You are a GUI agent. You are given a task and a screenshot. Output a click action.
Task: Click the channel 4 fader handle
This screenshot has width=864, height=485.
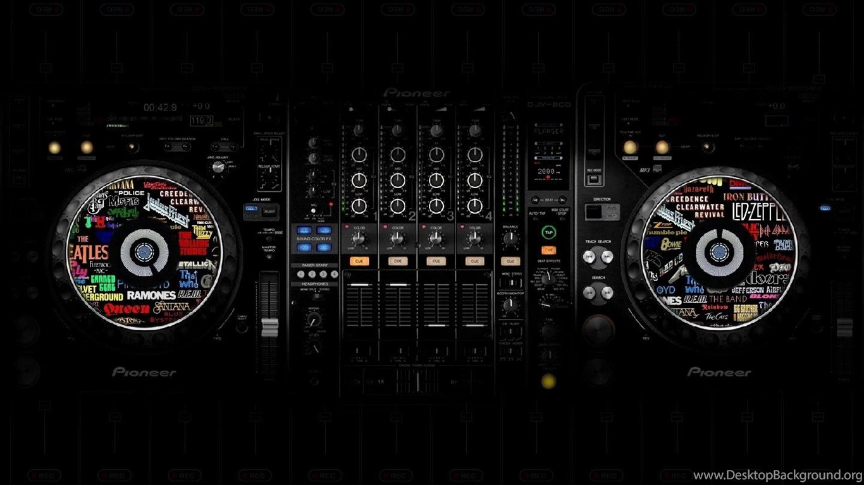click(x=474, y=325)
